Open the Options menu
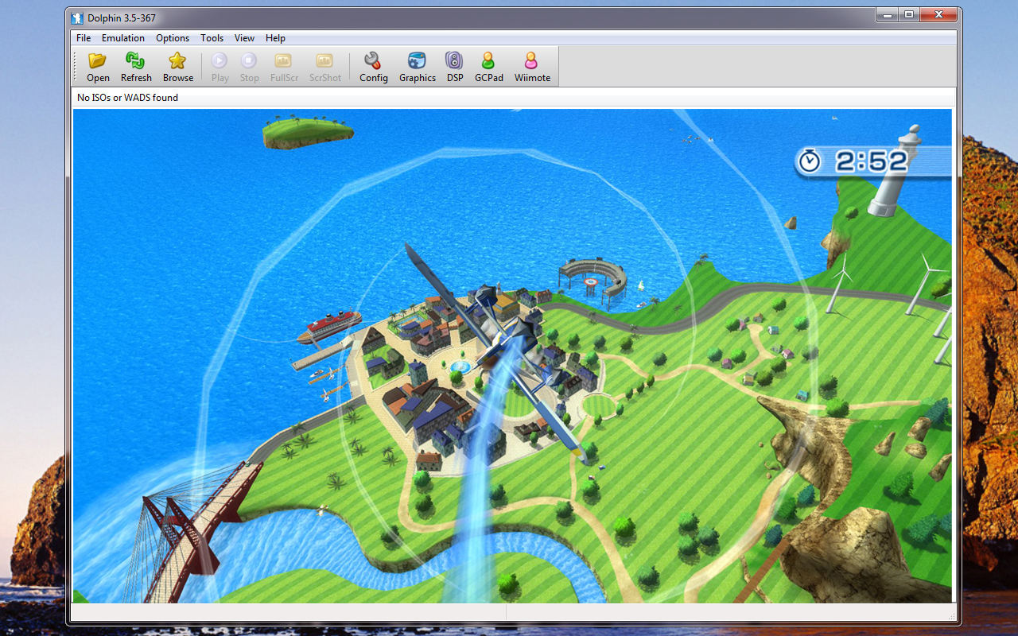The image size is (1018, 636). (173, 38)
